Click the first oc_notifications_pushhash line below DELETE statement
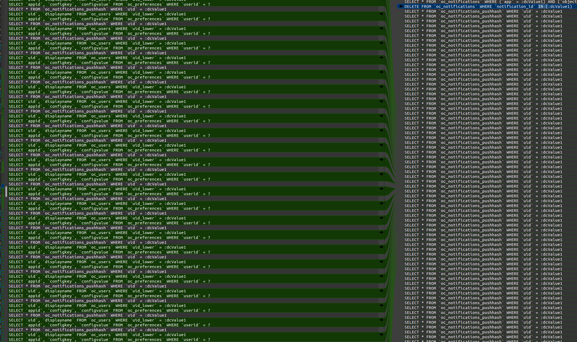Viewport: 577px width, 342px height. coord(483,11)
